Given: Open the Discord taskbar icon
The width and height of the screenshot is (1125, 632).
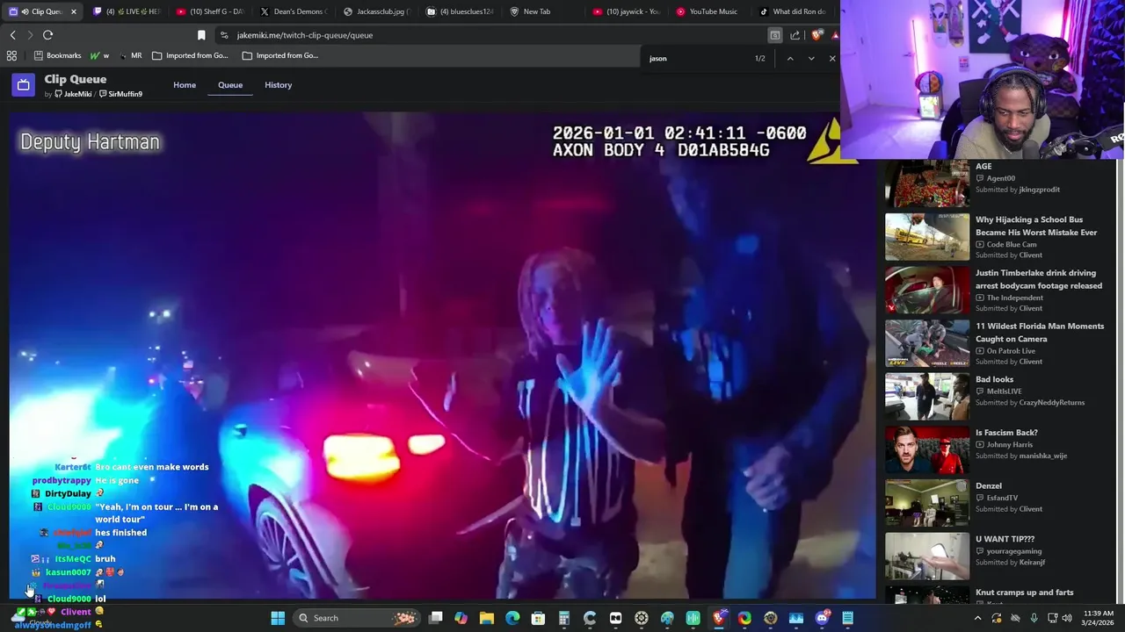Looking at the screenshot, I should pyautogui.click(x=822, y=618).
